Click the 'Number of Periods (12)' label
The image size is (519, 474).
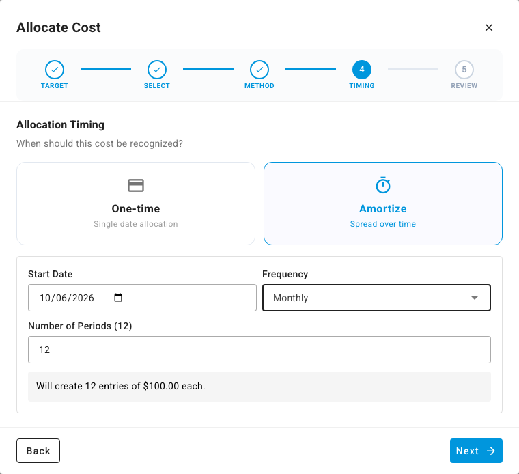point(80,326)
